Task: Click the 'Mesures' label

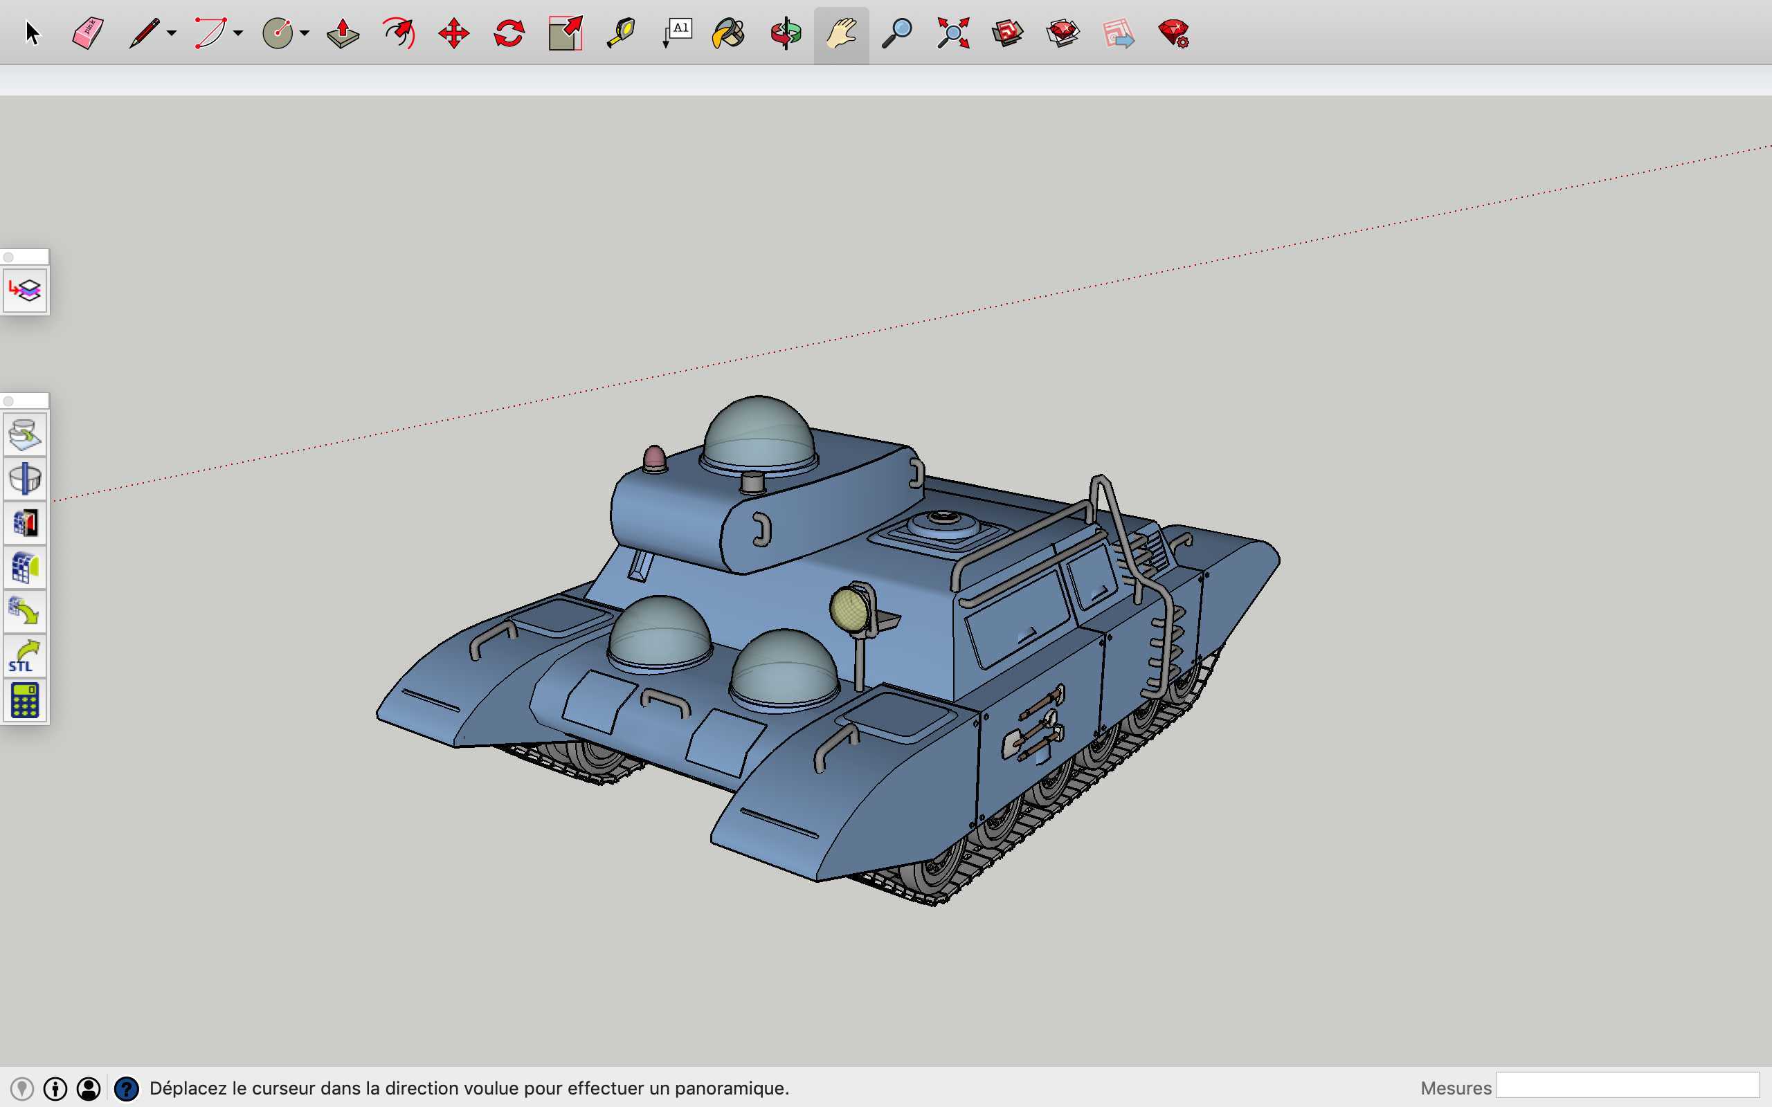Action: pos(1456,1088)
